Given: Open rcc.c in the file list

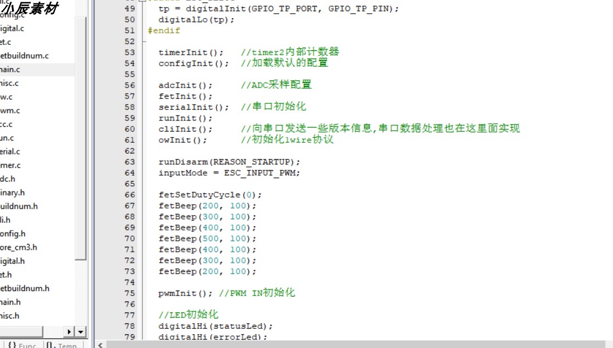Looking at the screenshot, I should coord(6,124).
